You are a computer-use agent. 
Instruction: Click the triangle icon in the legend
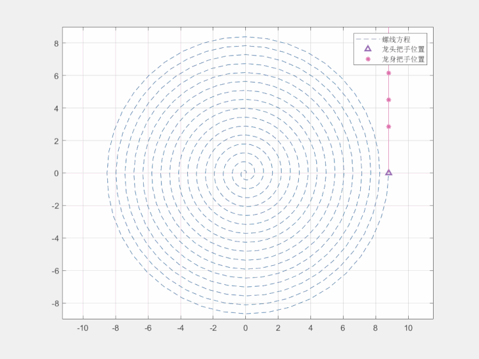click(368, 49)
